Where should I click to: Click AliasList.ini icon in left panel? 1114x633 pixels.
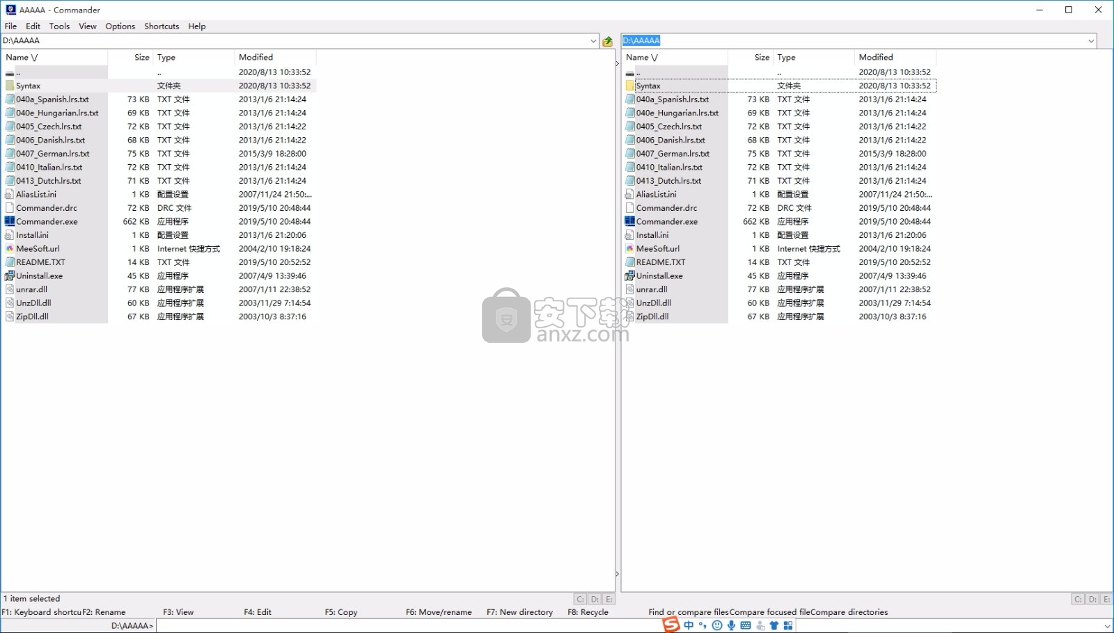(10, 194)
